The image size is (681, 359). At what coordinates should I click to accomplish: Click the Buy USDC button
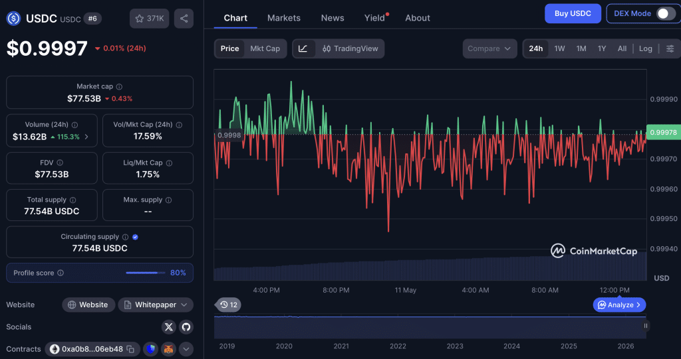coord(573,13)
